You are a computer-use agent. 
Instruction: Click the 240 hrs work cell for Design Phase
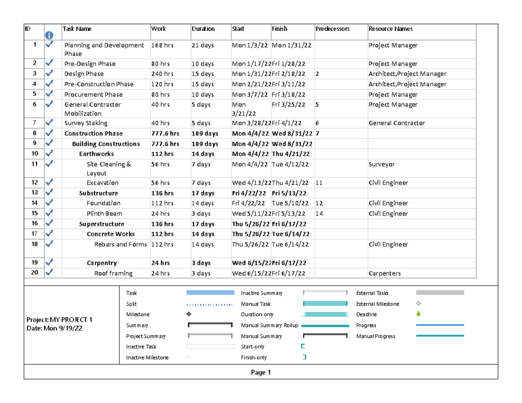click(x=162, y=74)
